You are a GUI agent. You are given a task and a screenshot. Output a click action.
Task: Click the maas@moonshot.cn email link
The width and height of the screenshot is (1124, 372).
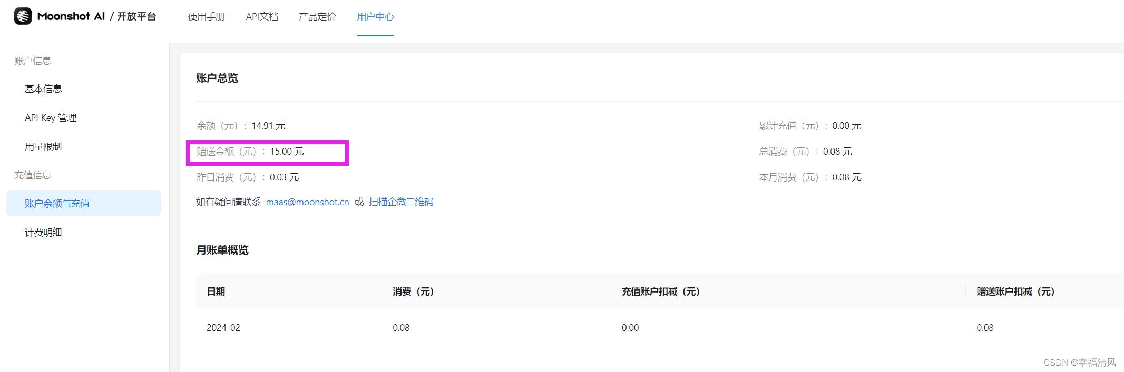[308, 202]
